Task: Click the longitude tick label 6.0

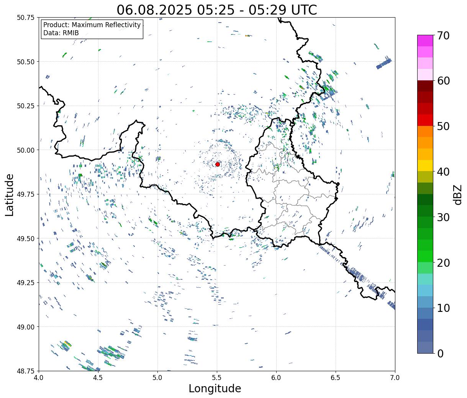Action: click(276, 378)
